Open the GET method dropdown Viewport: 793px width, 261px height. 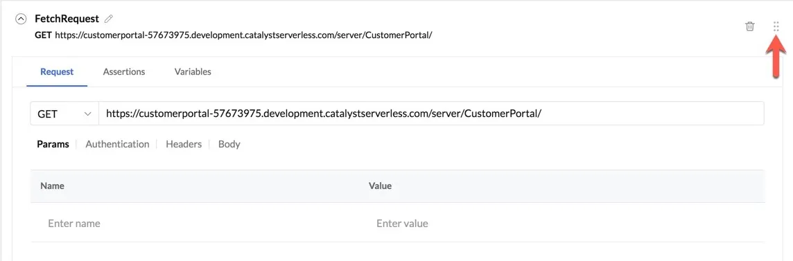click(x=64, y=114)
